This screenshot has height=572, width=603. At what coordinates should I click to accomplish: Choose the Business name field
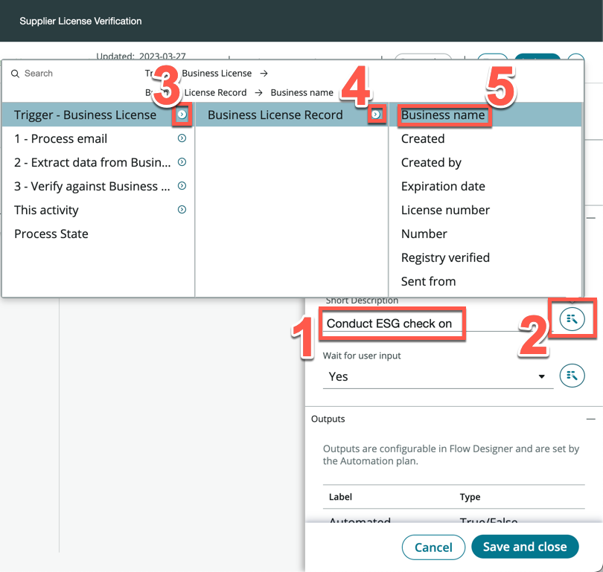tap(443, 115)
